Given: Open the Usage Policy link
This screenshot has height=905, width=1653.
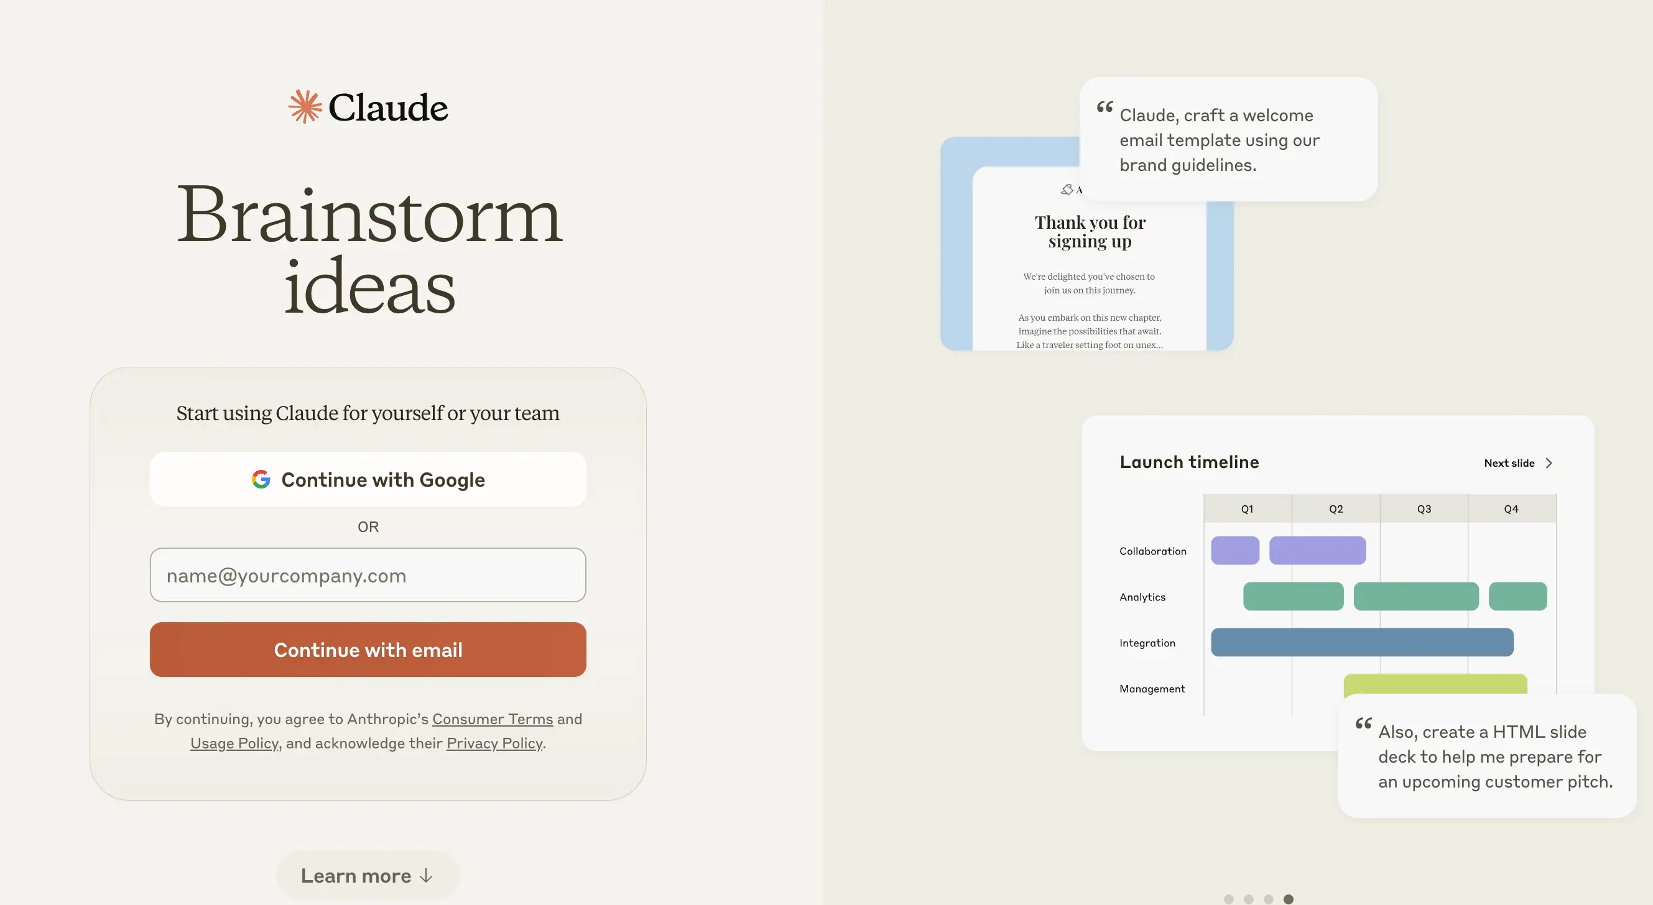Looking at the screenshot, I should (234, 743).
